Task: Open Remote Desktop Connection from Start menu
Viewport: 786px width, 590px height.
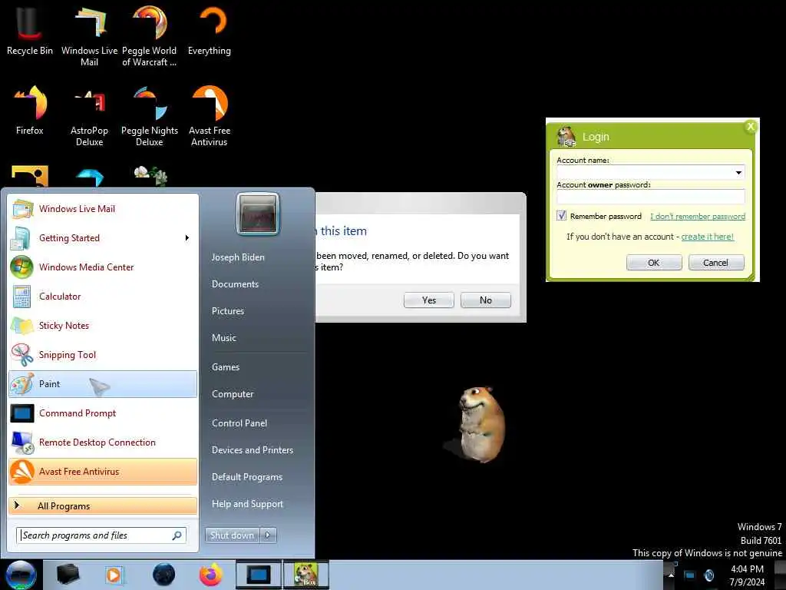Action: click(x=103, y=442)
